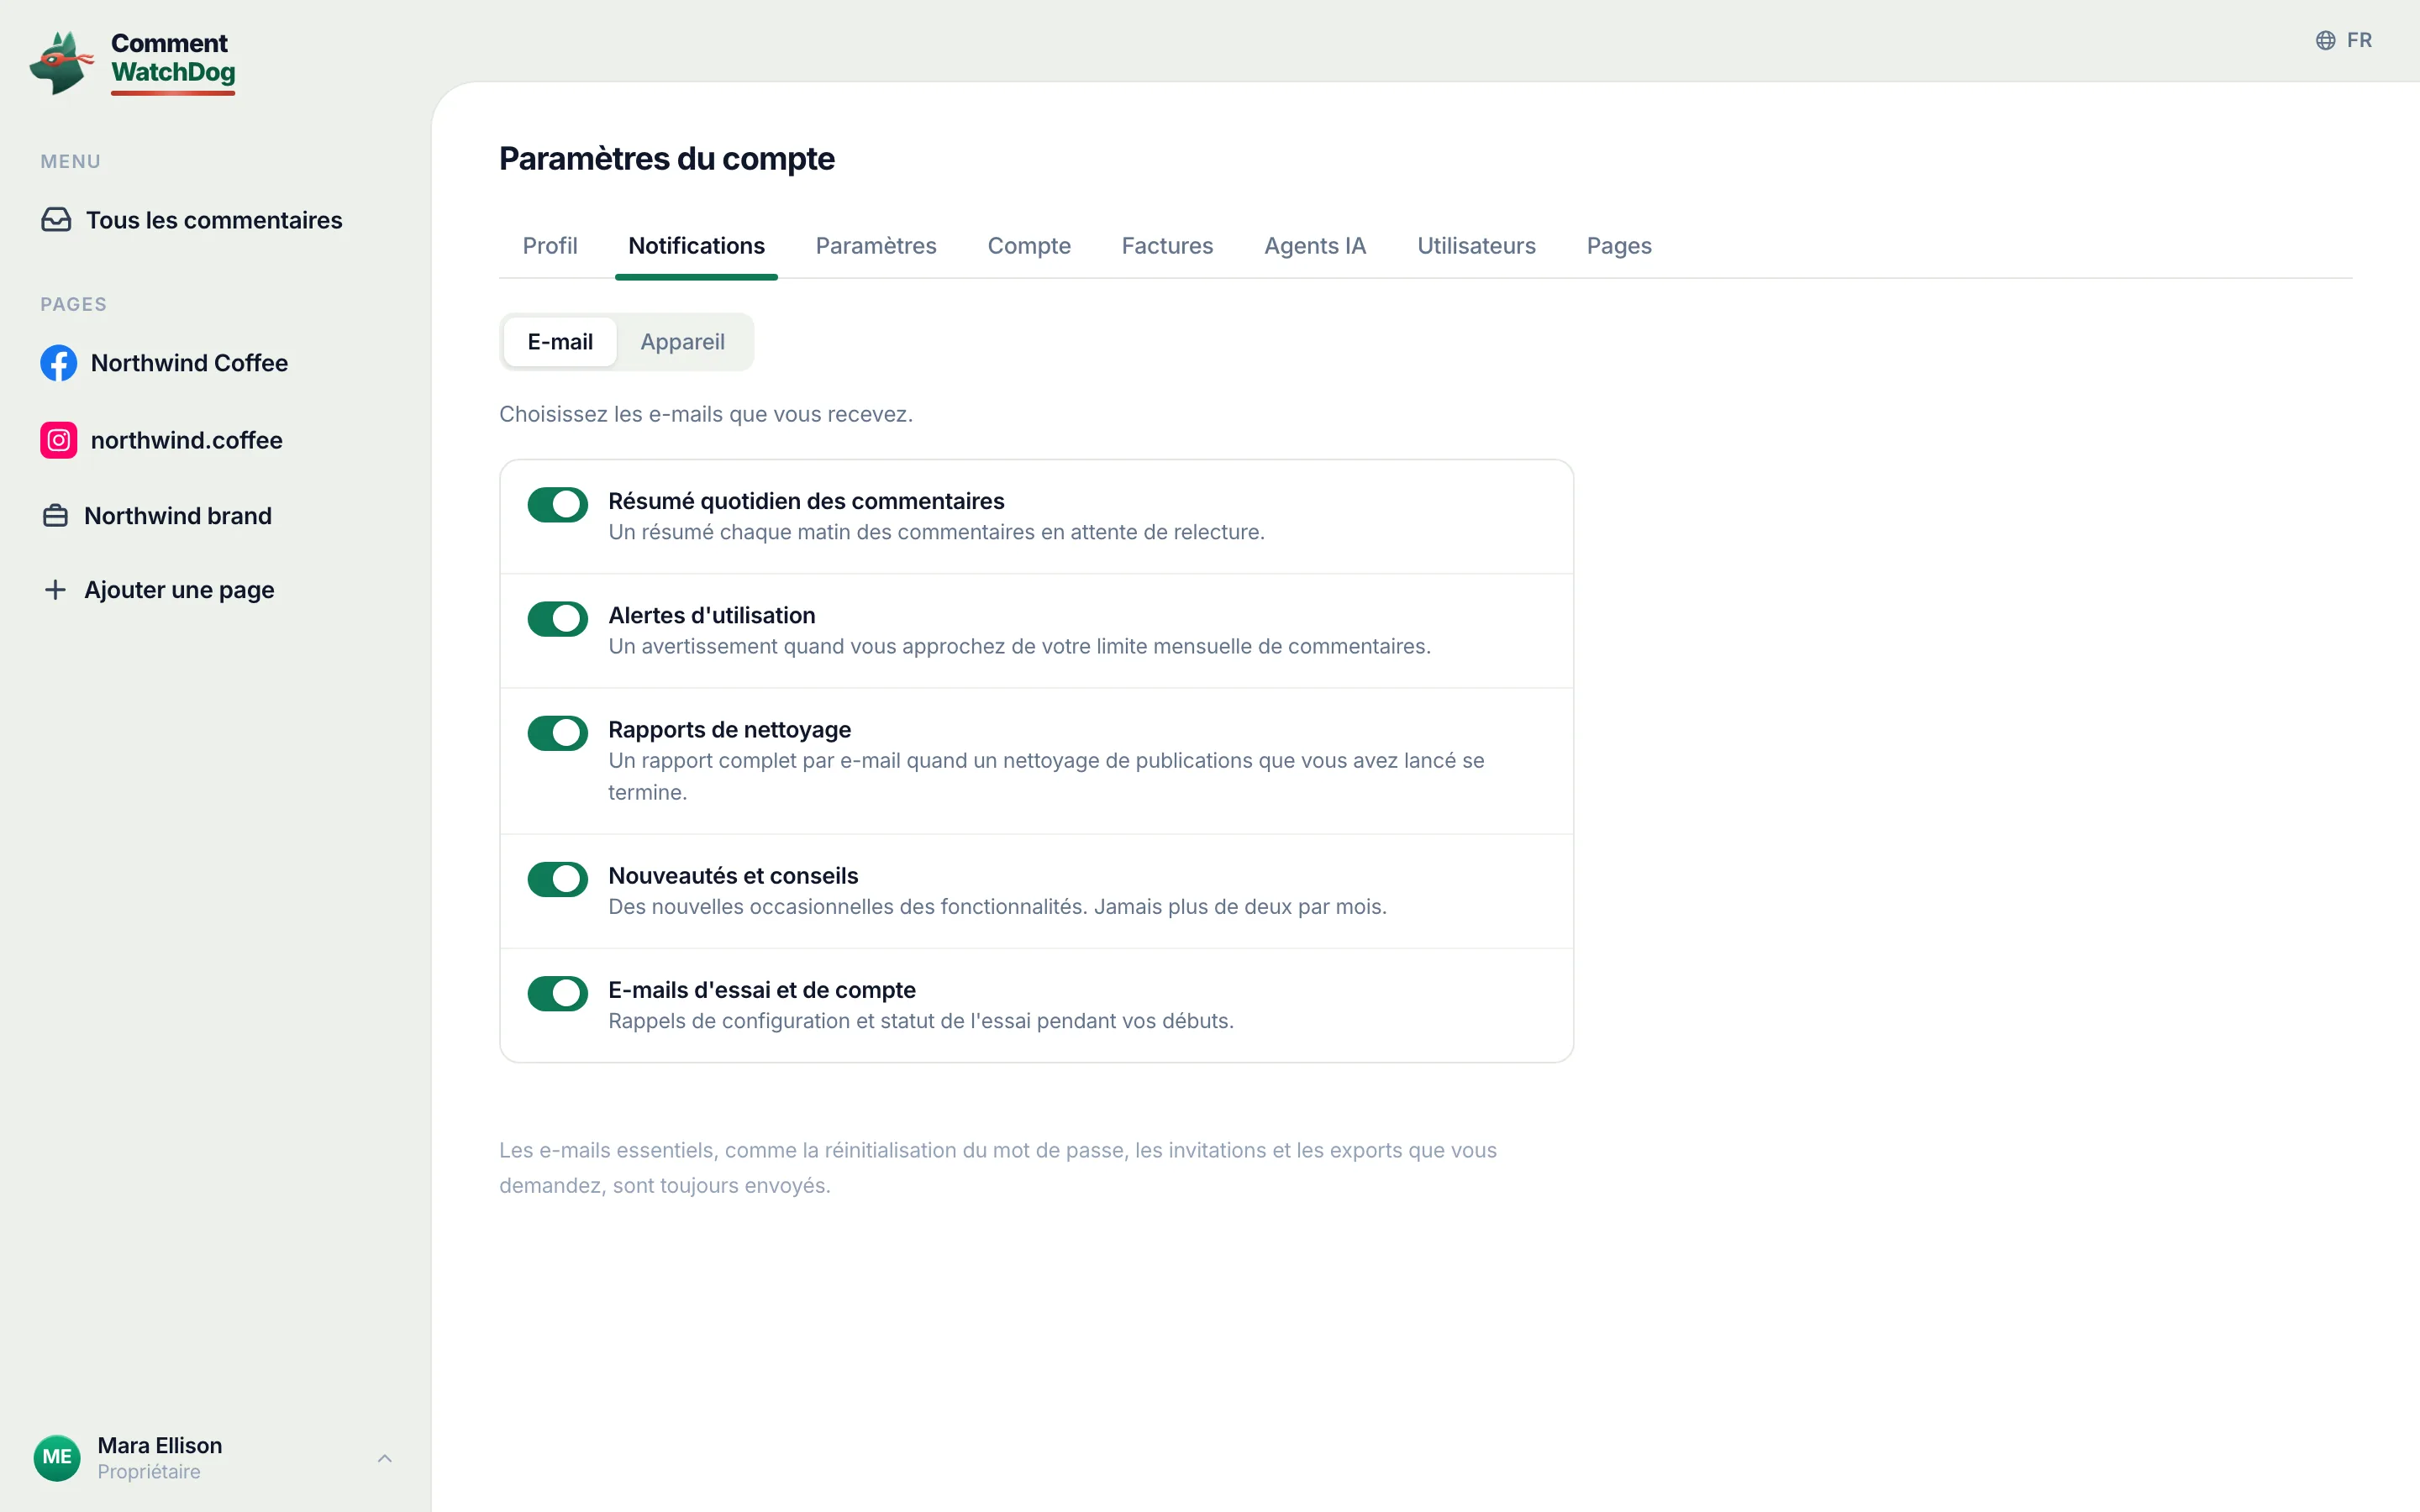Disable Alertes d'utilisation emails
The height and width of the screenshot is (1512, 2420).
558,619
